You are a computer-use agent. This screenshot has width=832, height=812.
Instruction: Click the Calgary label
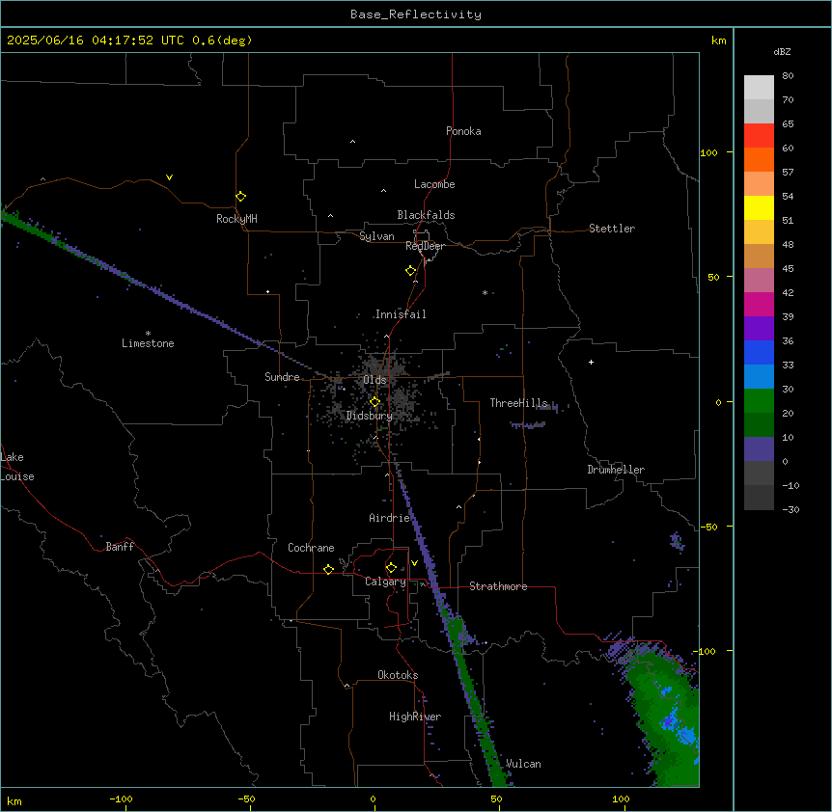click(385, 582)
